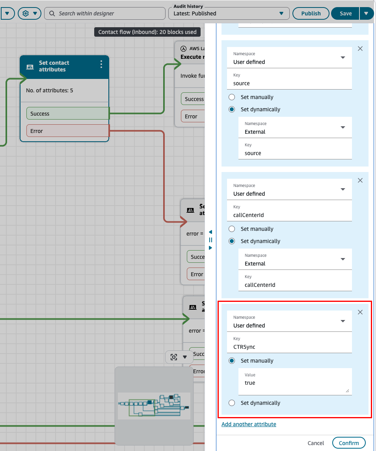The image size is (376, 451).
Task: Click the Set contact attributes block icon
Action: 30,67
